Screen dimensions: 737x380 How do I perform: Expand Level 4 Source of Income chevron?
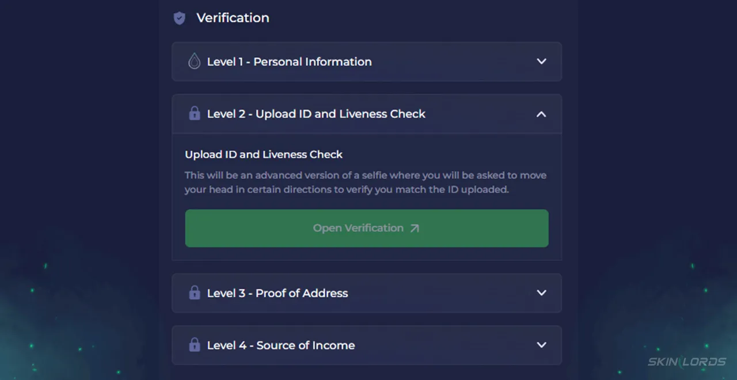[541, 345]
